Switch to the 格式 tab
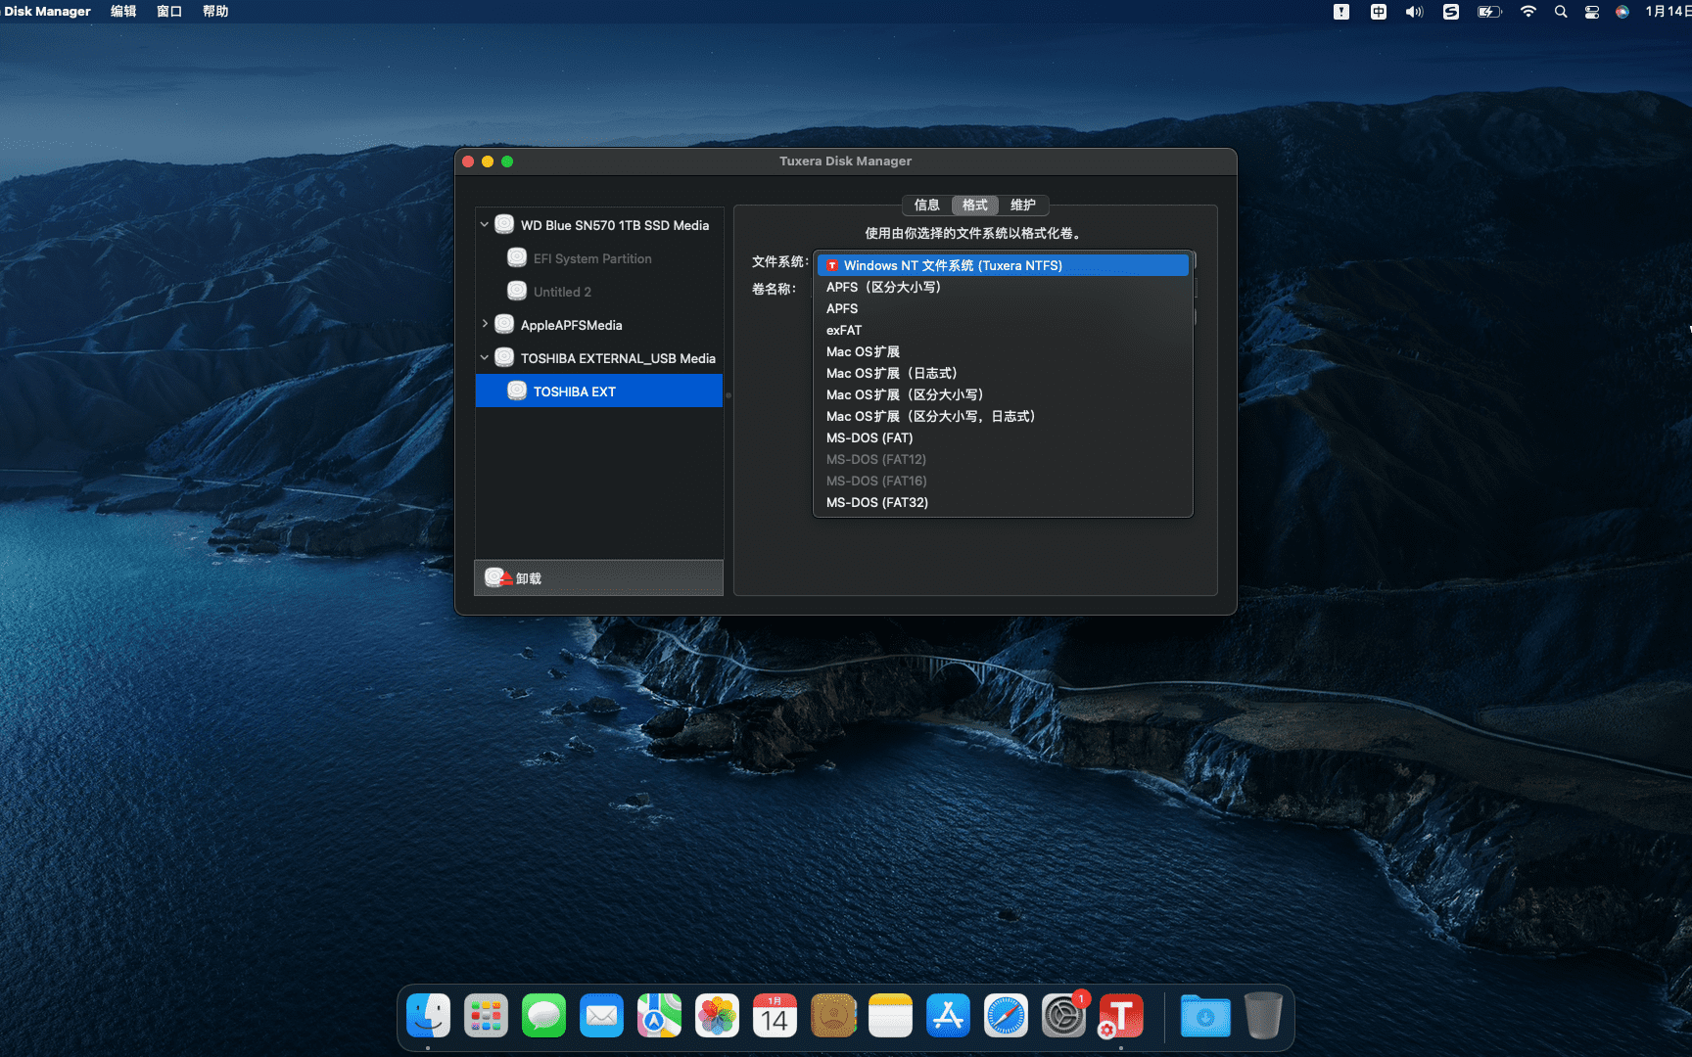The width and height of the screenshot is (1692, 1057). point(975,205)
